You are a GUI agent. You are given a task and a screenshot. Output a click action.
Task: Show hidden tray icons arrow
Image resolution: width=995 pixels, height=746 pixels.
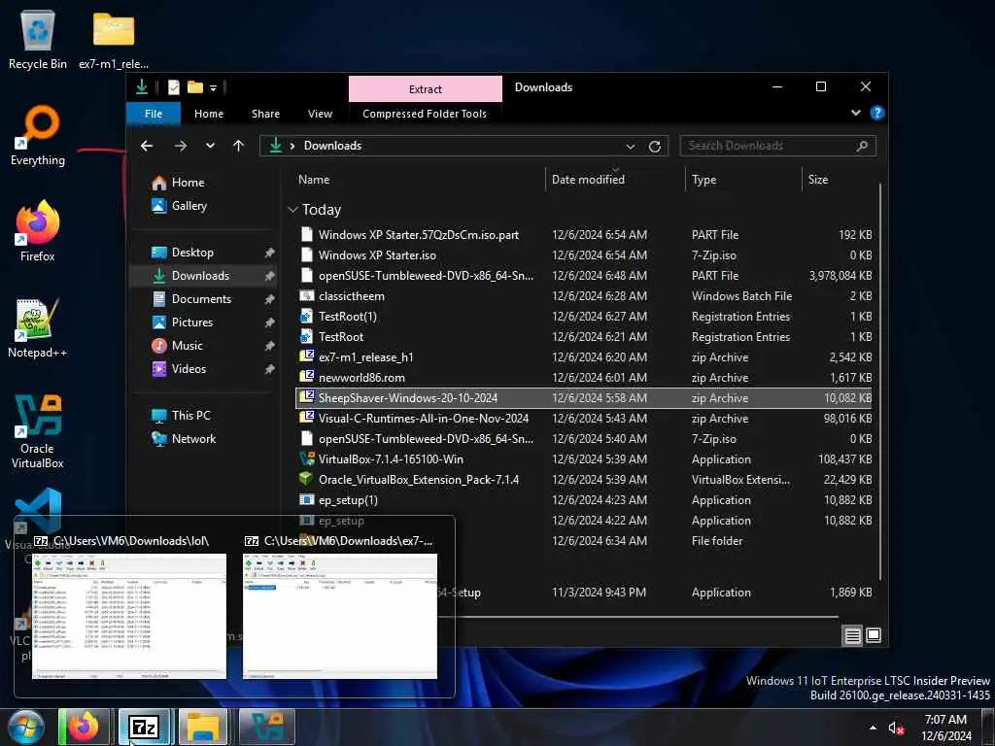coord(874,729)
